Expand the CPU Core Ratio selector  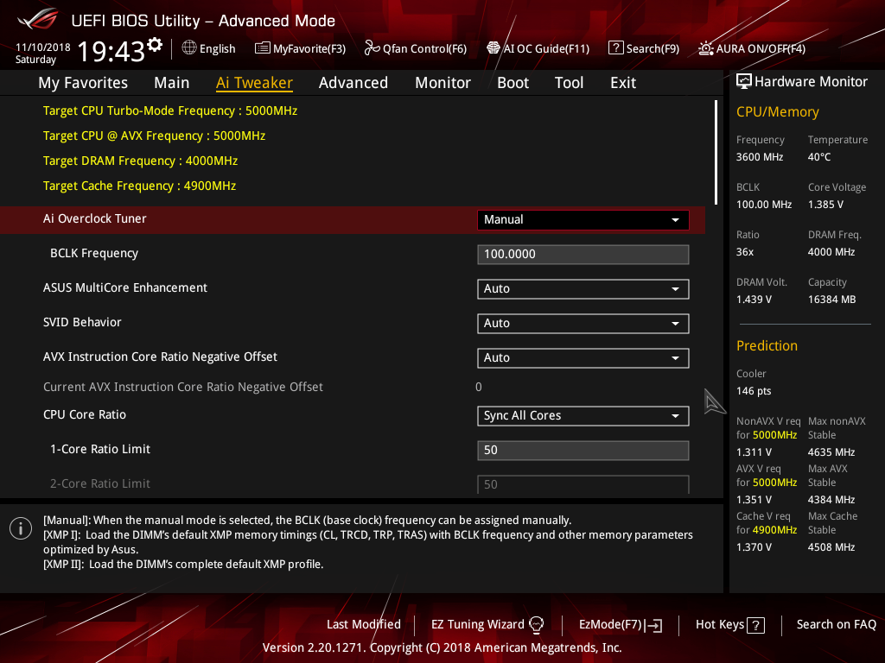583,415
